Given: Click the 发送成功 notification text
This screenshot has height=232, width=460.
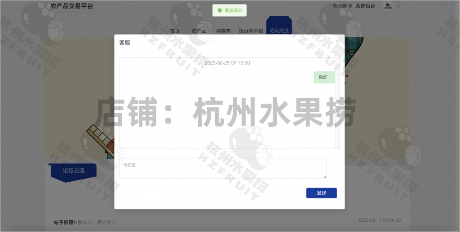Looking at the screenshot, I should (x=233, y=11).
